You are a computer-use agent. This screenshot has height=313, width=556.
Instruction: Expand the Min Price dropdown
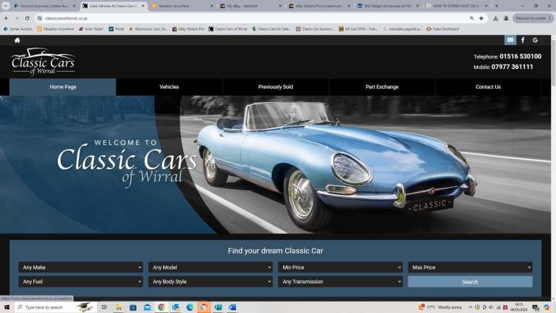340,267
